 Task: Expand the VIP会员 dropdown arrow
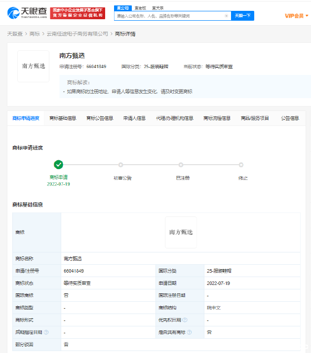[x=307, y=16]
